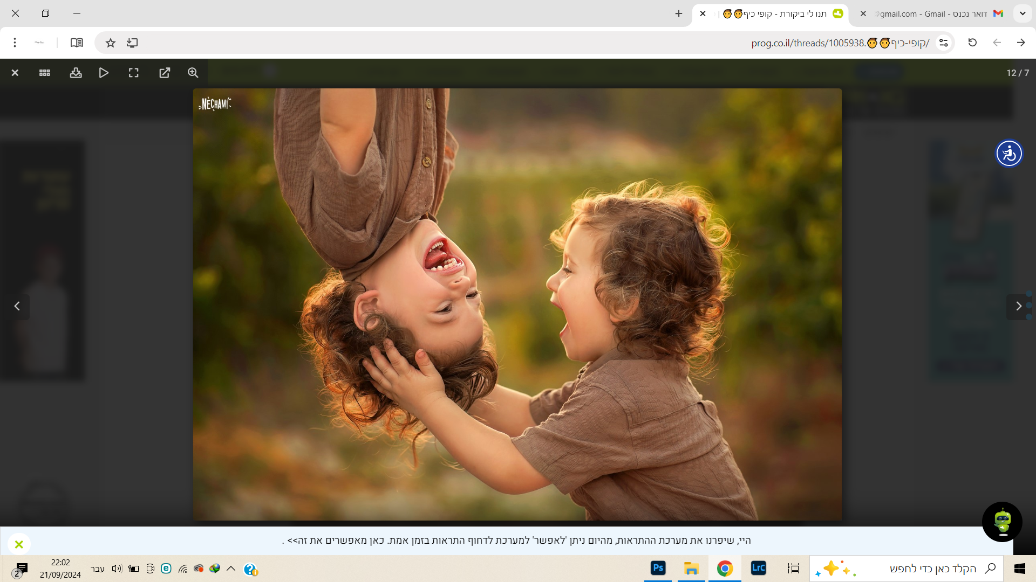Screen dimensions: 1036x582
Task: Start the lightbox slideshow
Action: 104,73
